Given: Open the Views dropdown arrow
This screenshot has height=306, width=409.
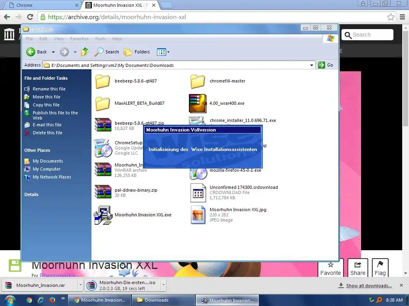Looking at the screenshot, I should [x=168, y=52].
